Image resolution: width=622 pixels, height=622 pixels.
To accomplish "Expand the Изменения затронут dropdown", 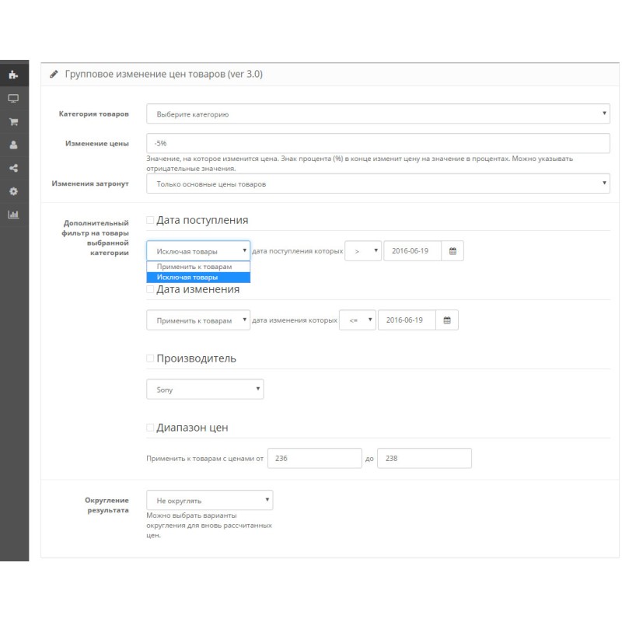I will point(378,183).
